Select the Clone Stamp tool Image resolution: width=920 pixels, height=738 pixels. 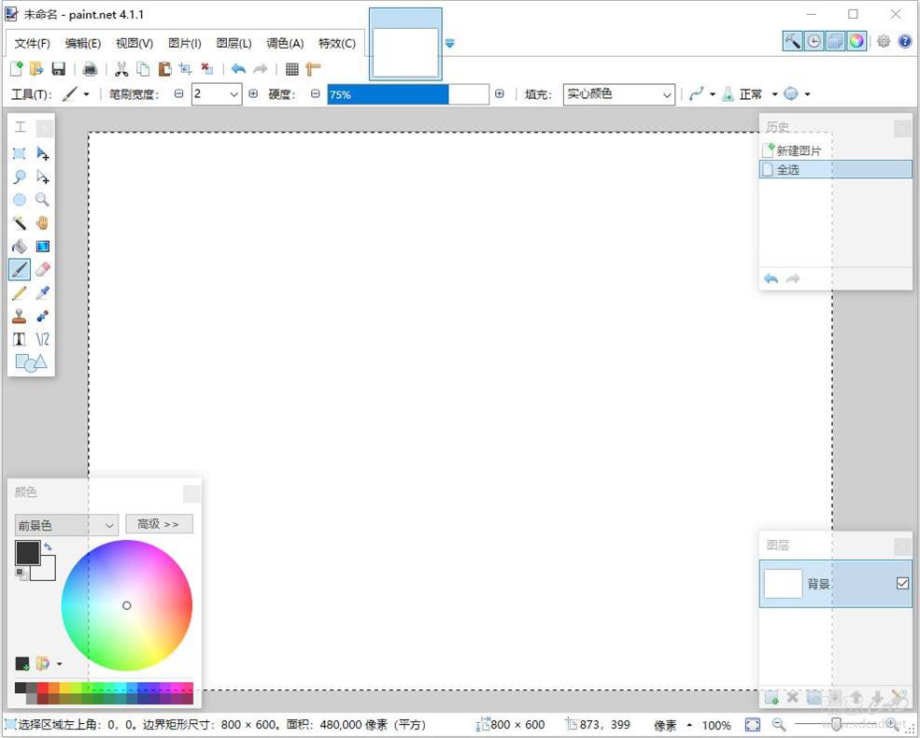tap(20, 316)
